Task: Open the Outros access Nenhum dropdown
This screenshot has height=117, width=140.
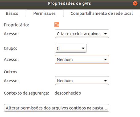Action: click(x=82, y=81)
